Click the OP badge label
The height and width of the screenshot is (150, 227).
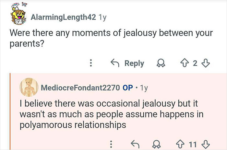127,88
